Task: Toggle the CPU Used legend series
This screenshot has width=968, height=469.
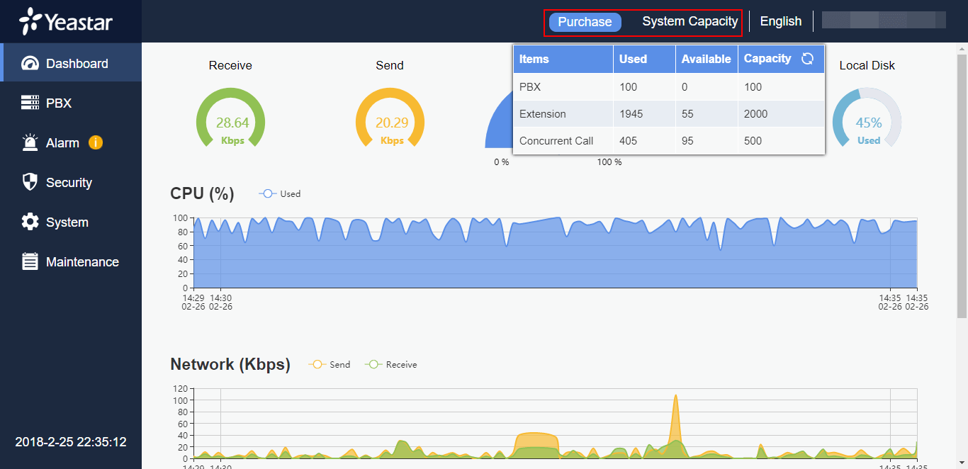Action: (281, 193)
